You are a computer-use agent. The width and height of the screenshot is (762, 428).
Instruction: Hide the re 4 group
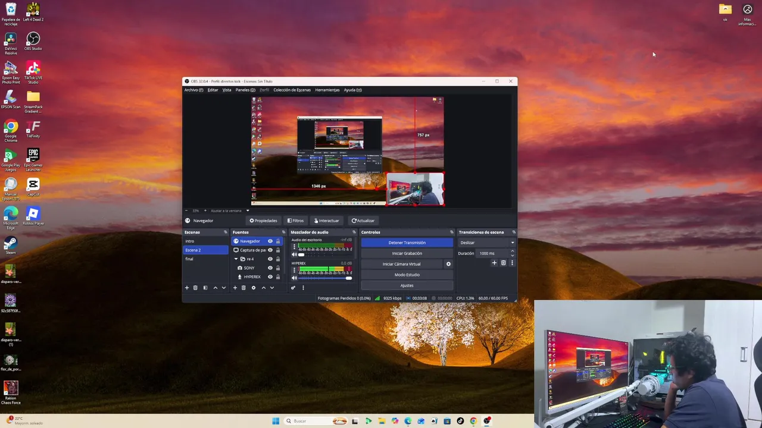270,259
